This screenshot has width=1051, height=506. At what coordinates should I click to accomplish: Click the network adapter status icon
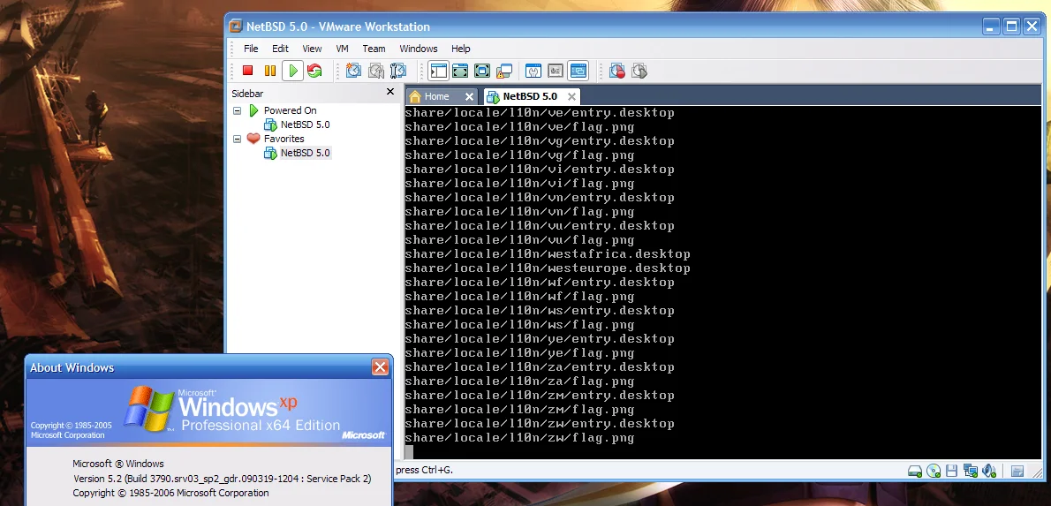(971, 471)
